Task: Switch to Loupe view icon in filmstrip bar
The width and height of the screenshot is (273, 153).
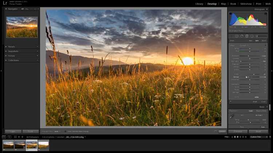Action: tap(4, 137)
